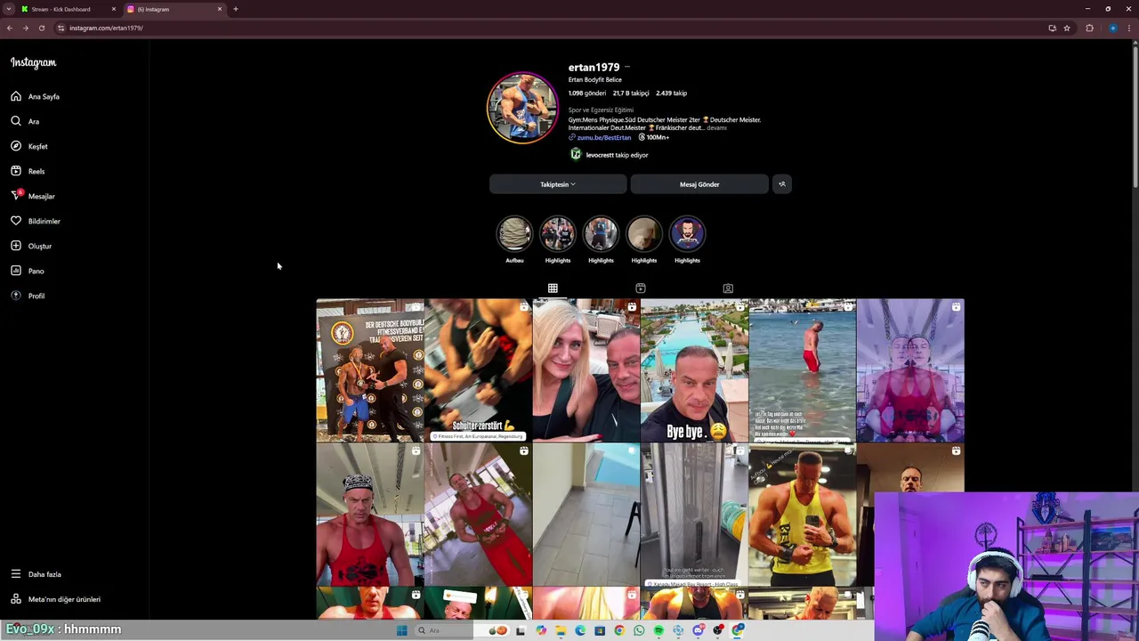Click the Instagram logo
Screen dimensions: 1139x641
coord(33,62)
